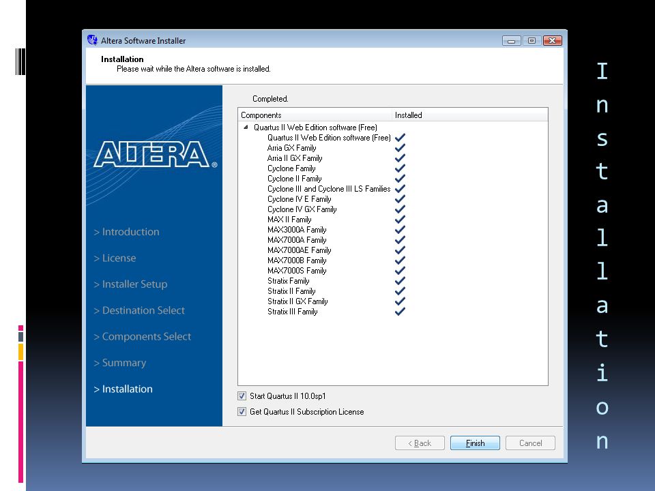Screen dimensions: 655x491
Task: Select the child Quartus II Web Edition row
Action: [x=329, y=138]
